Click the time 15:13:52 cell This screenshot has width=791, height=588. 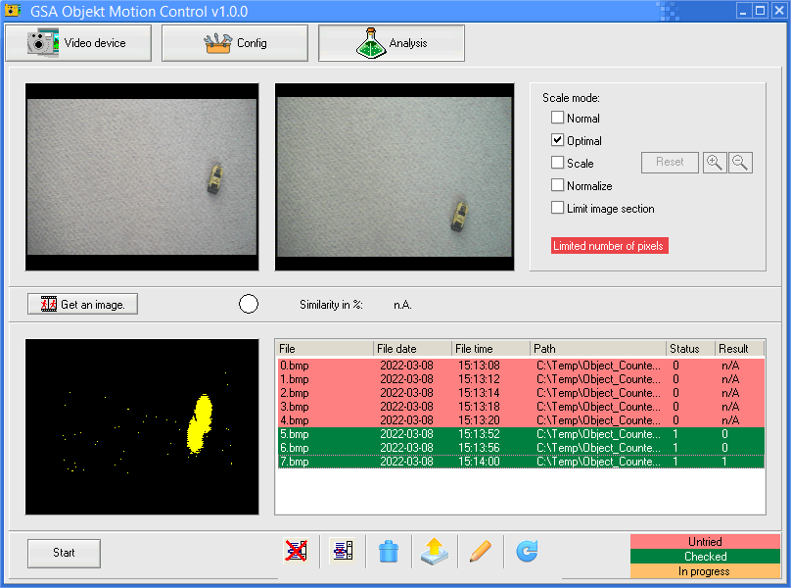[x=479, y=434]
